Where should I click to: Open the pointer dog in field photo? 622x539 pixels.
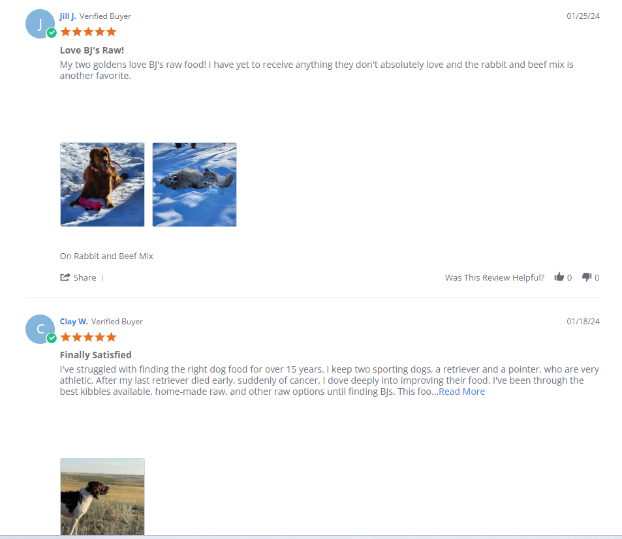pos(102,497)
